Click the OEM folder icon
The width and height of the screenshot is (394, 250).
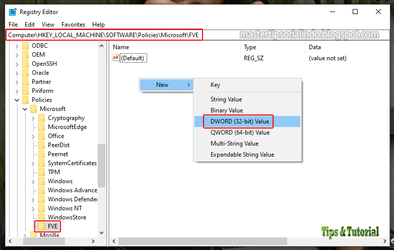pos(25,55)
